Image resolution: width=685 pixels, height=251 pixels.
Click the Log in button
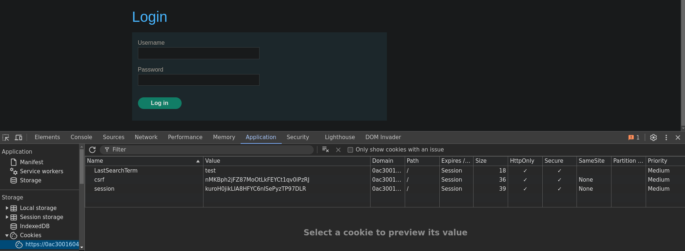tap(159, 103)
